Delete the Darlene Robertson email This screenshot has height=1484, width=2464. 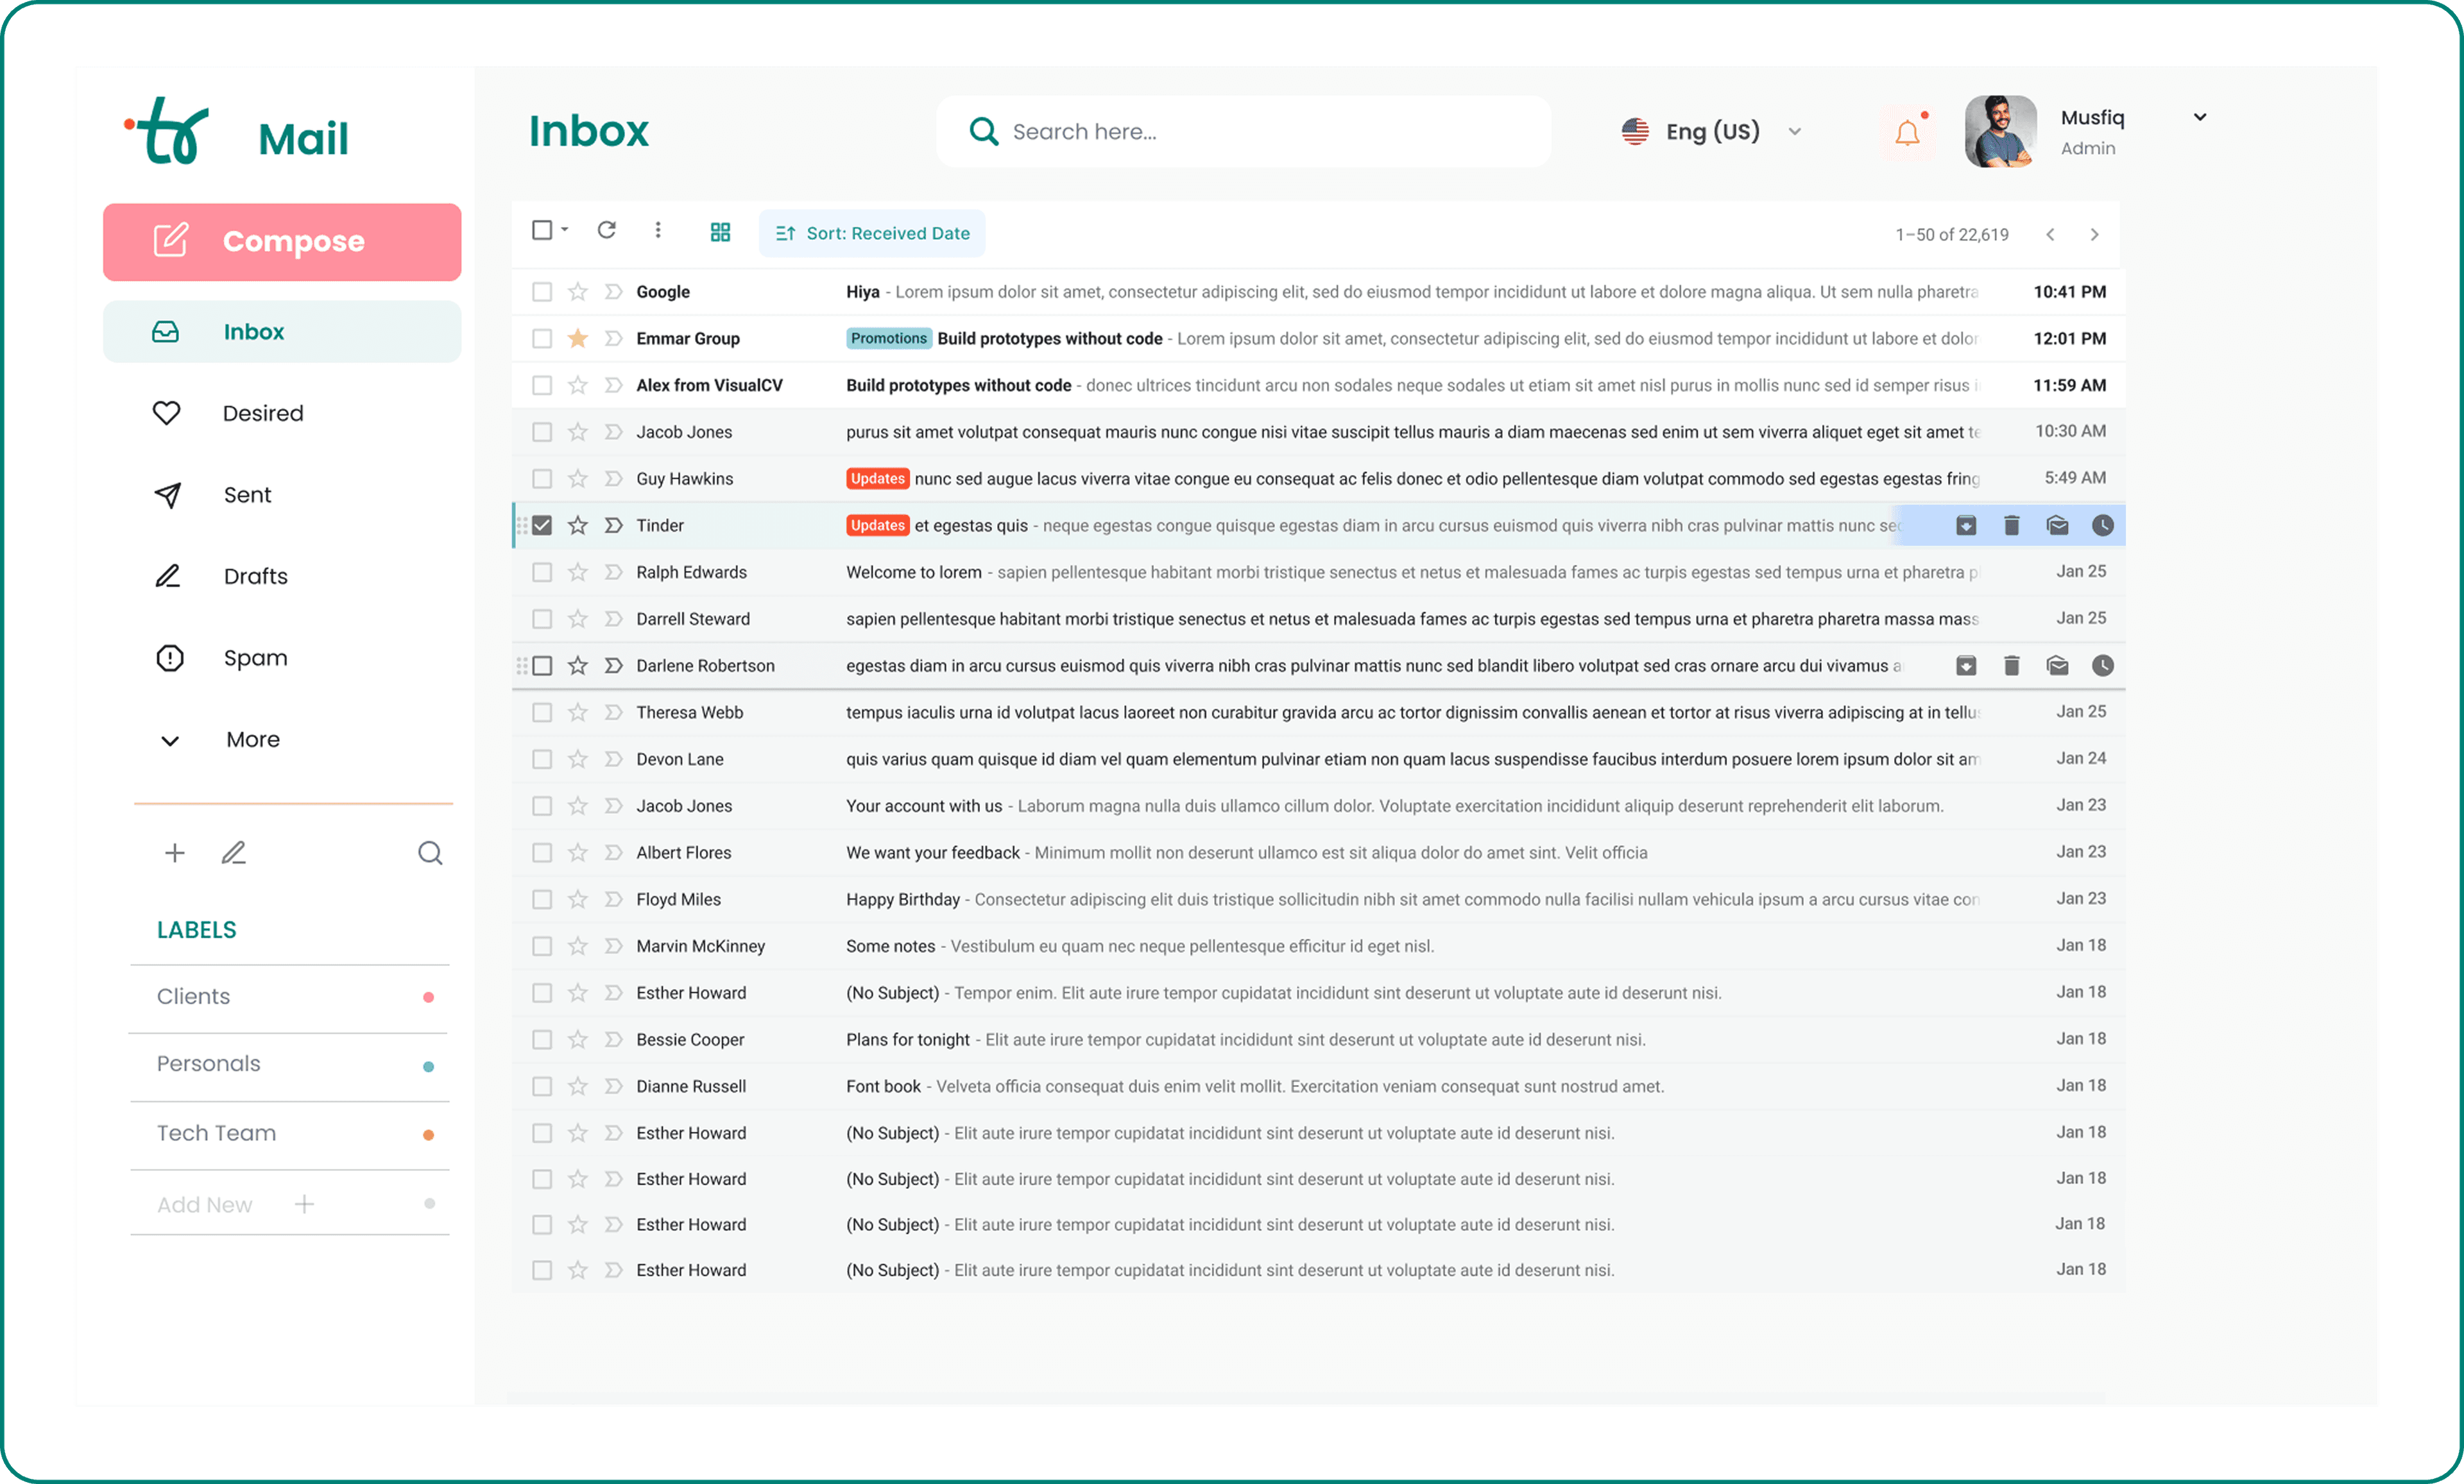(x=2012, y=666)
